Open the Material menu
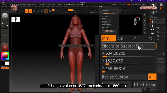The height and width of the screenshot is (93, 167). (53, 6)
